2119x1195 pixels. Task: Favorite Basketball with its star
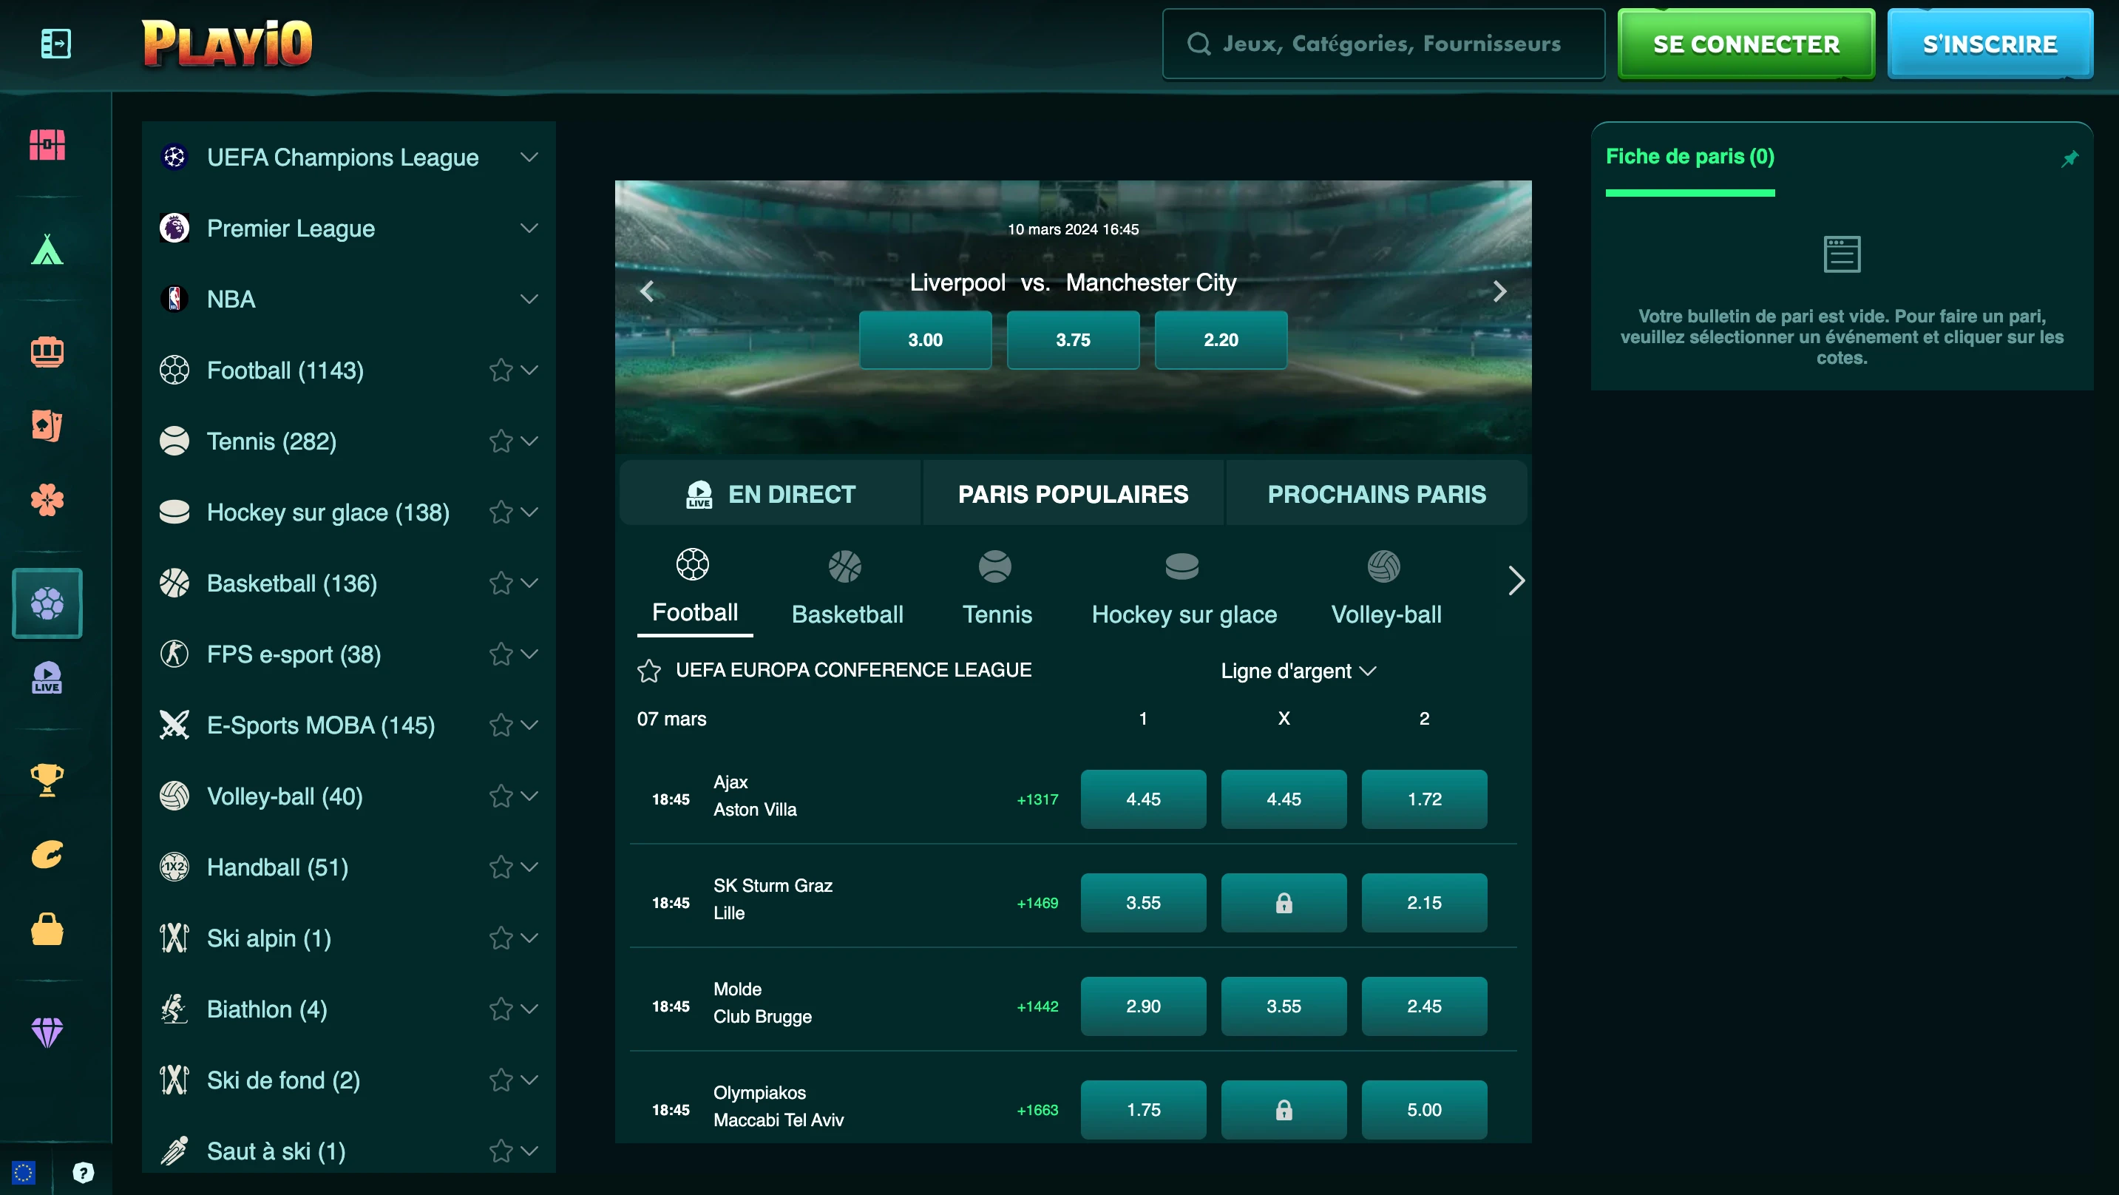coord(500,583)
